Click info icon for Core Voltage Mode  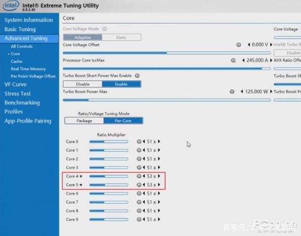[x=104, y=29]
